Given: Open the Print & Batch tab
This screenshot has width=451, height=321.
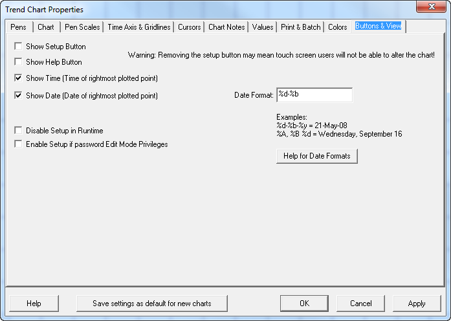Looking at the screenshot, I should pos(300,27).
